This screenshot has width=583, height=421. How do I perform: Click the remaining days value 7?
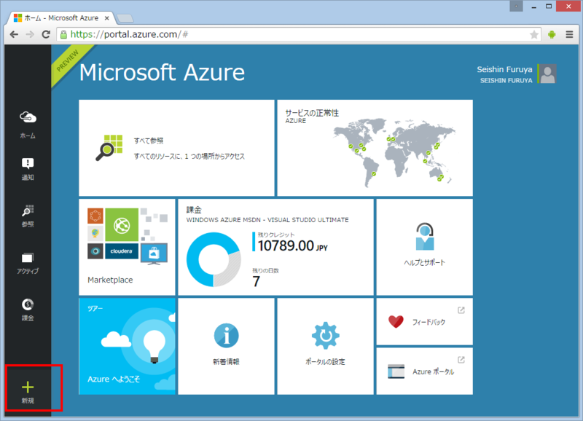pyautogui.click(x=257, y=282)
